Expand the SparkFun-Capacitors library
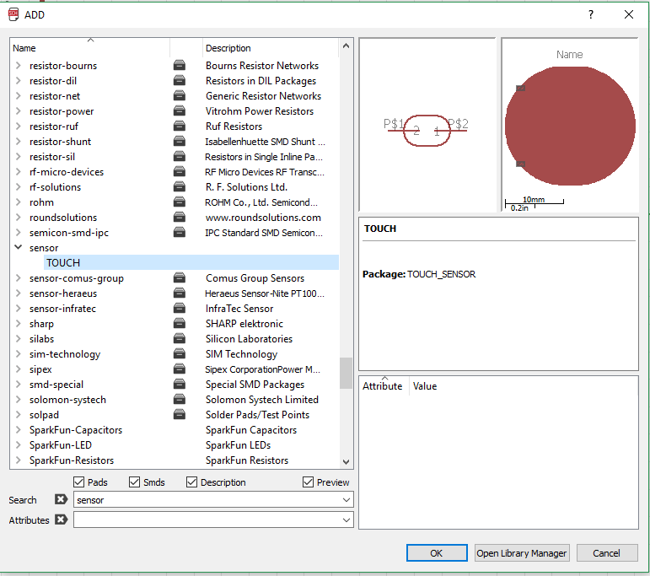 [x=19, y=430]
